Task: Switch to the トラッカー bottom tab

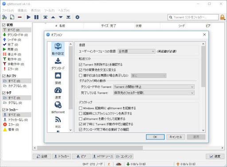Action: 62,156
